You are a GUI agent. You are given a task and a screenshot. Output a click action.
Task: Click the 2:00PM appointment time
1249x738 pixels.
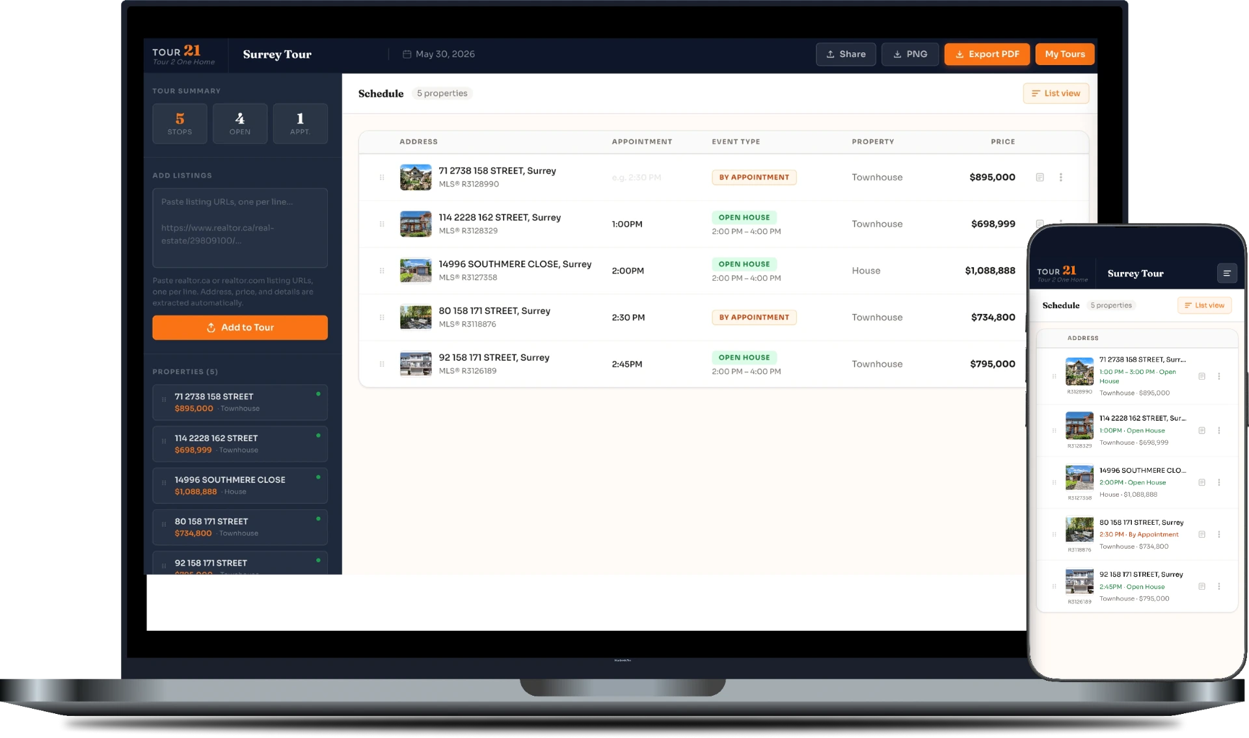pyautogui.click(x=628, y=271)
